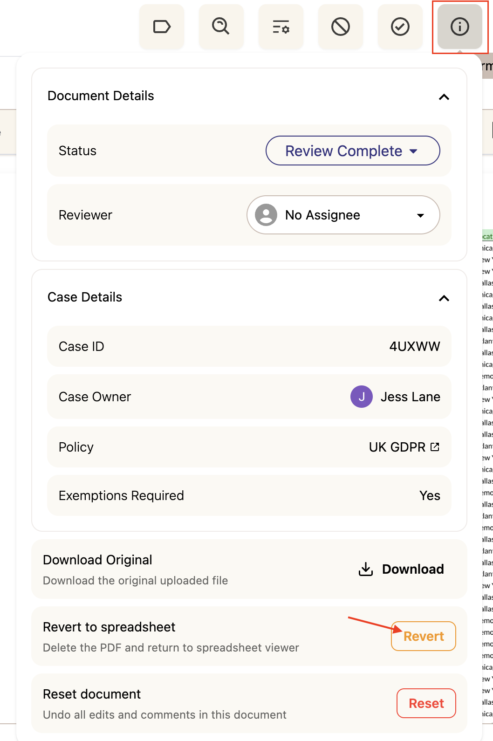Click the Exemptions Required Yes value
The image size is (493, 741).
pyautogui.click(x=430, y=495)
